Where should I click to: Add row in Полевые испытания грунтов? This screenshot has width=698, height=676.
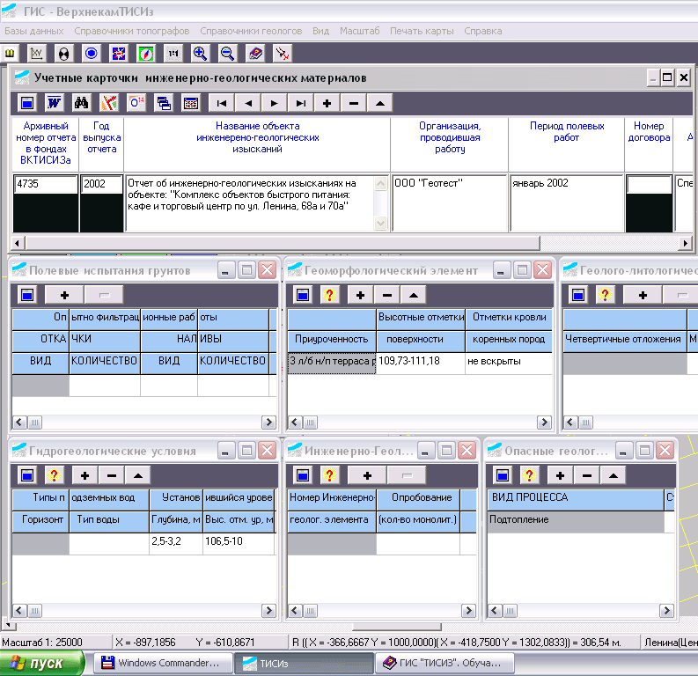click(x=64, y=295)
